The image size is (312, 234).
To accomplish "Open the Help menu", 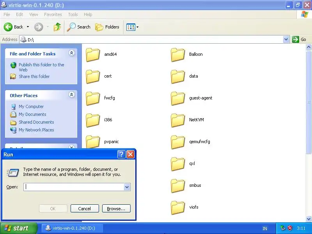I will coord(88,14).
